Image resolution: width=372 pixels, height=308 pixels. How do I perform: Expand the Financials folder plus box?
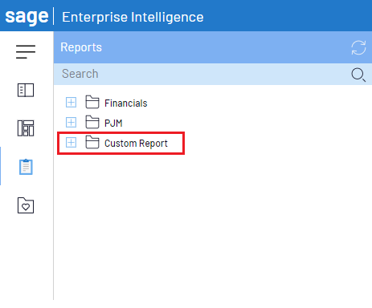(71, 103)
